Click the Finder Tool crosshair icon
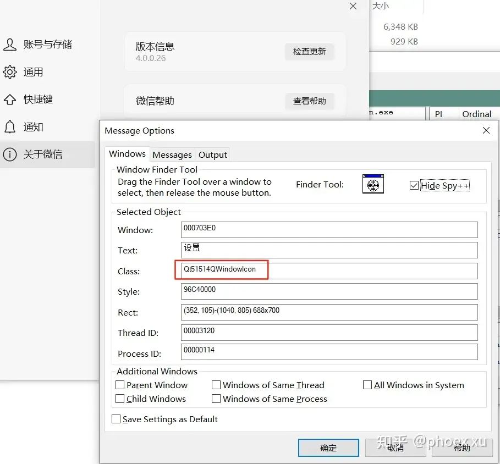The height and width of the screenshot is (464, 500). click(373, 184)
